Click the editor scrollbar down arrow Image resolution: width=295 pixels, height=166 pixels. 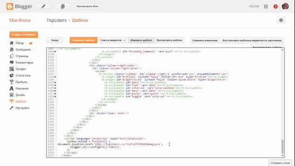click(283, 156)
